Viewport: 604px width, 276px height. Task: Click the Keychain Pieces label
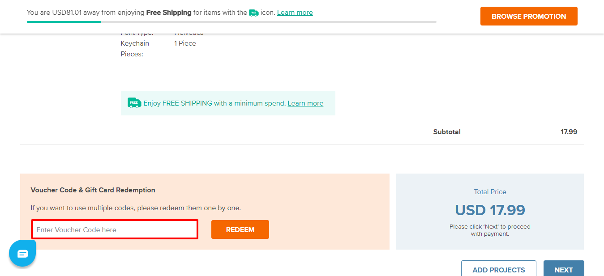tap(135, 49)
